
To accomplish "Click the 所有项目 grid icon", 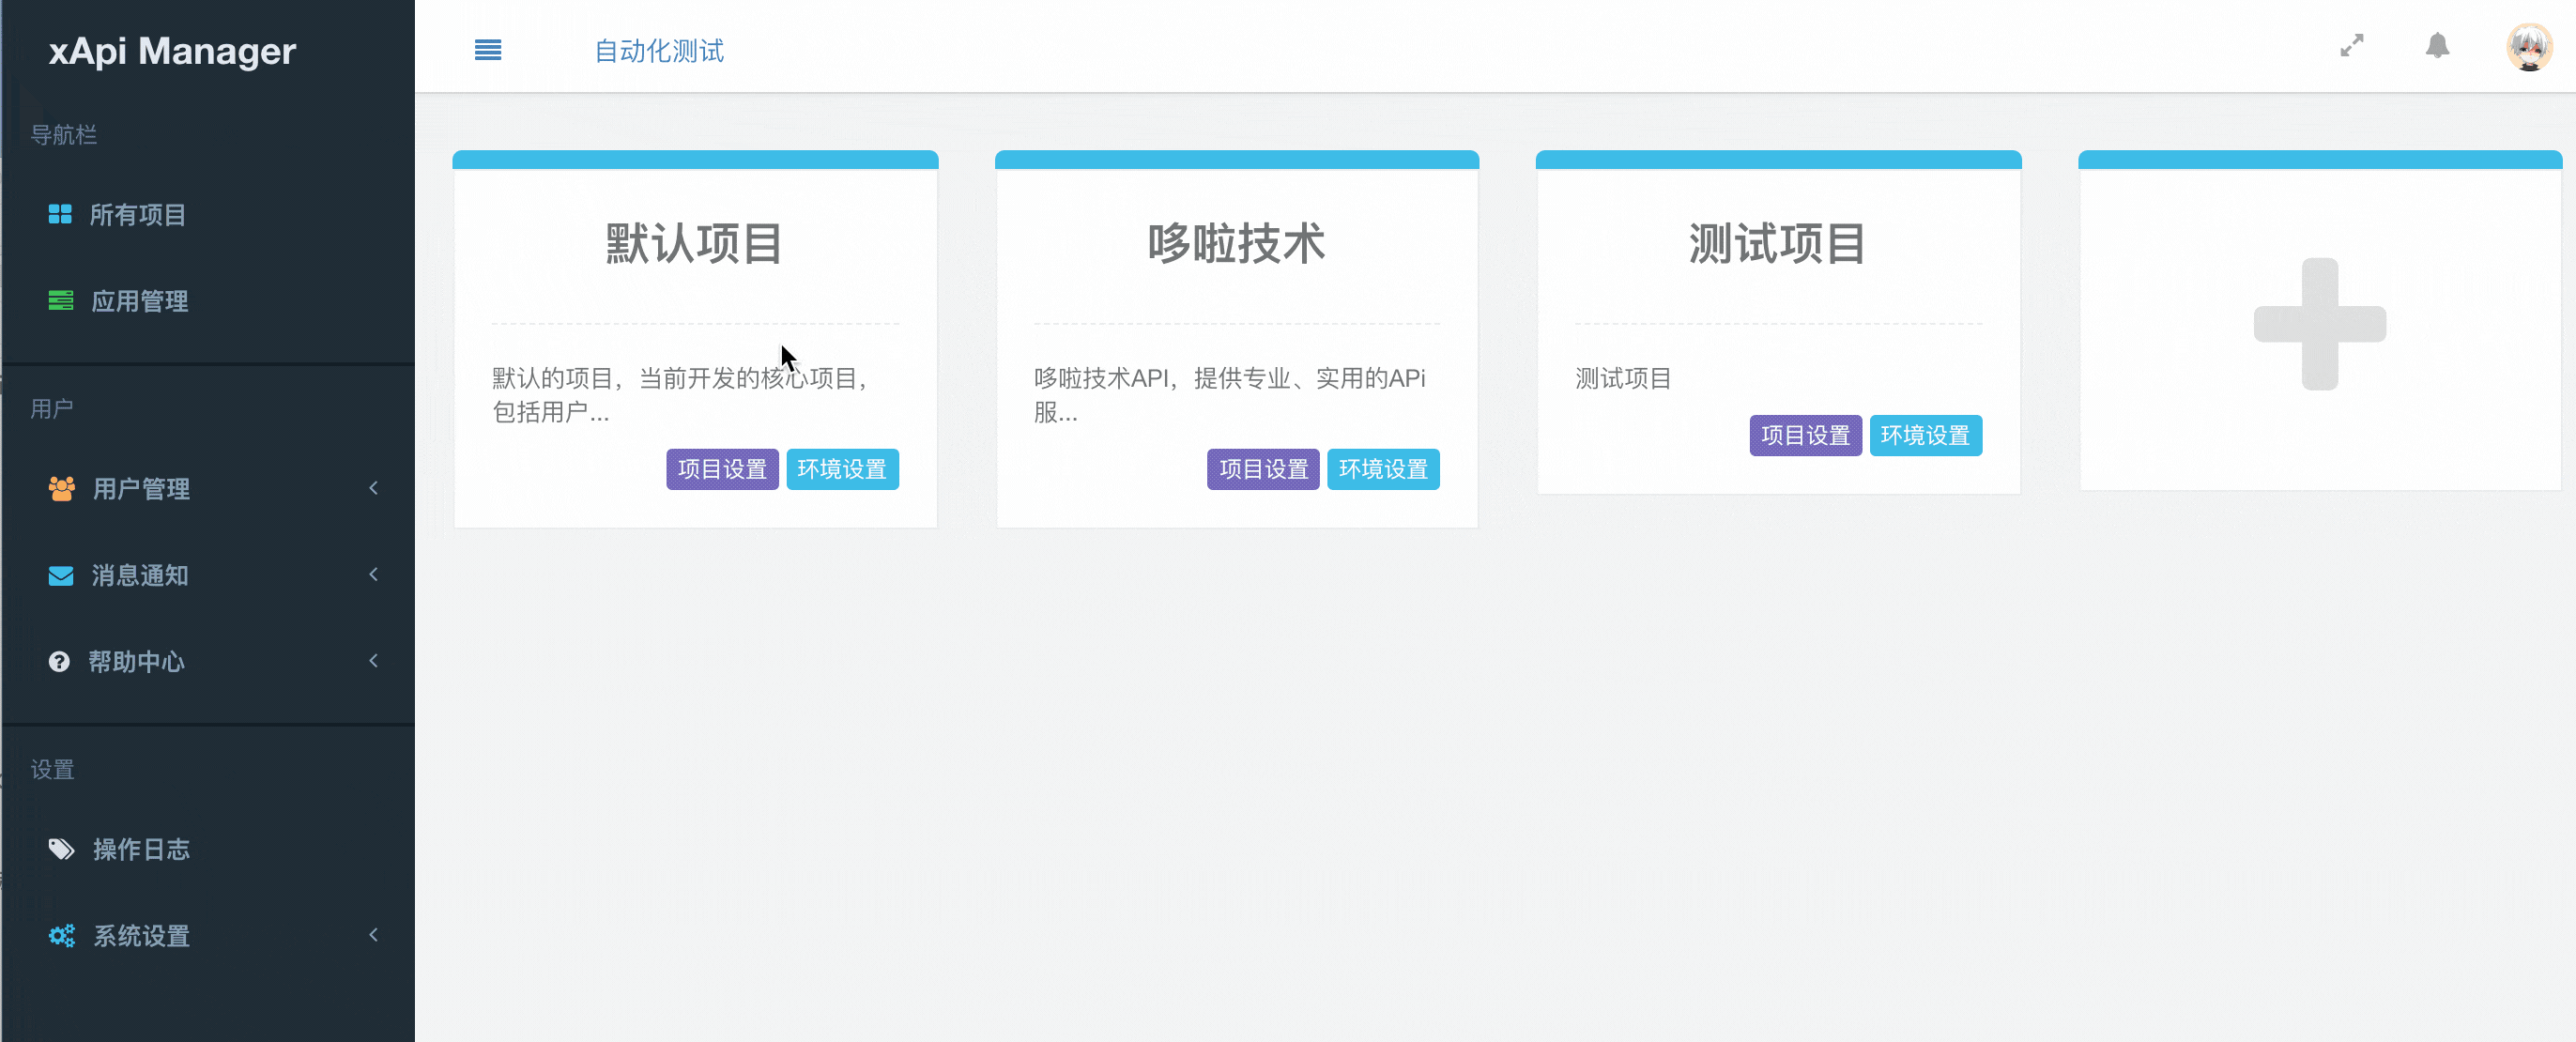I will pyautogui.click(x=60, y=214).
